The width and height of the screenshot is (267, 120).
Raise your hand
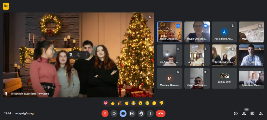click(x=141, y=114)
